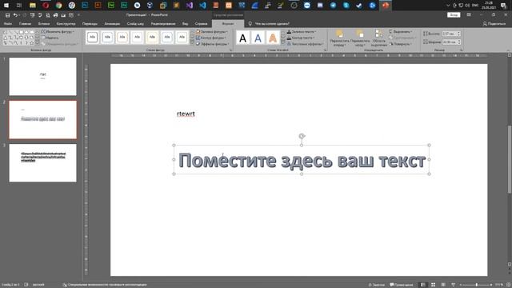Switch to the Вставка tab
Image resolution: width=512 pixels, height=288 pixels.
coord(44,24)
